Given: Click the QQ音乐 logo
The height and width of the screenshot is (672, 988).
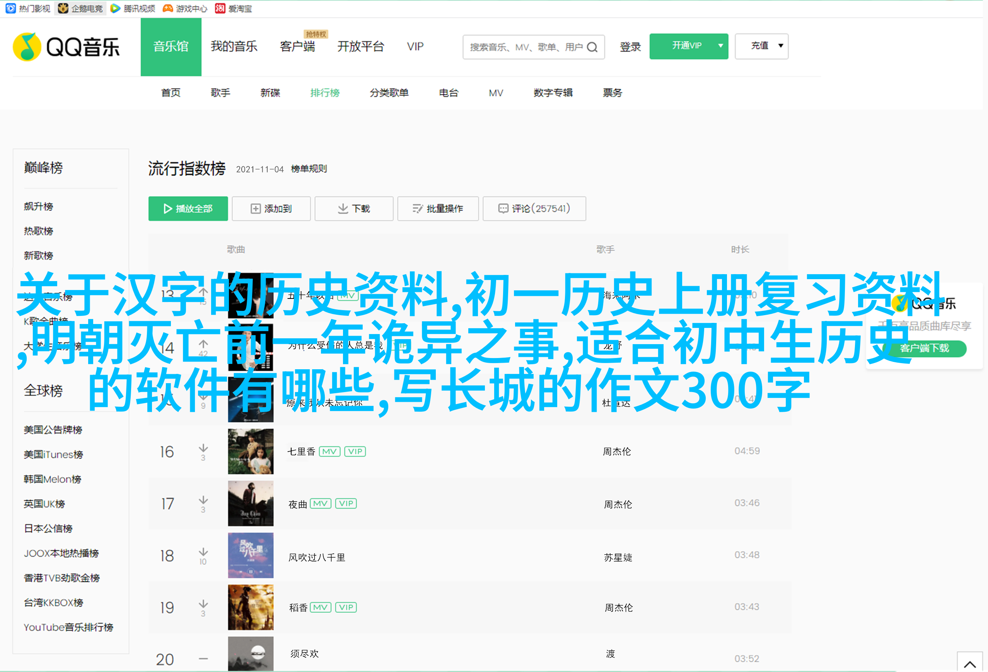Looking at the screenshot, I should (x=67, y=47).
